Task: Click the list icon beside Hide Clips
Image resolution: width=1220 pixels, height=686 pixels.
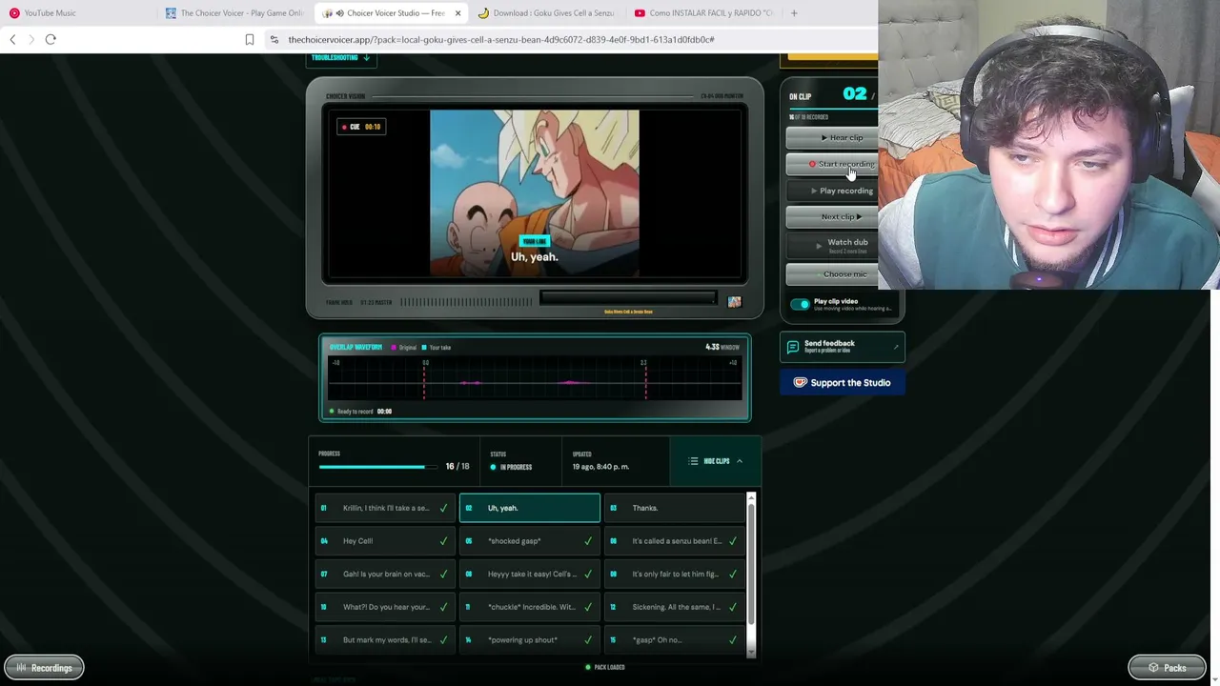Action: (x=693, y=461)
